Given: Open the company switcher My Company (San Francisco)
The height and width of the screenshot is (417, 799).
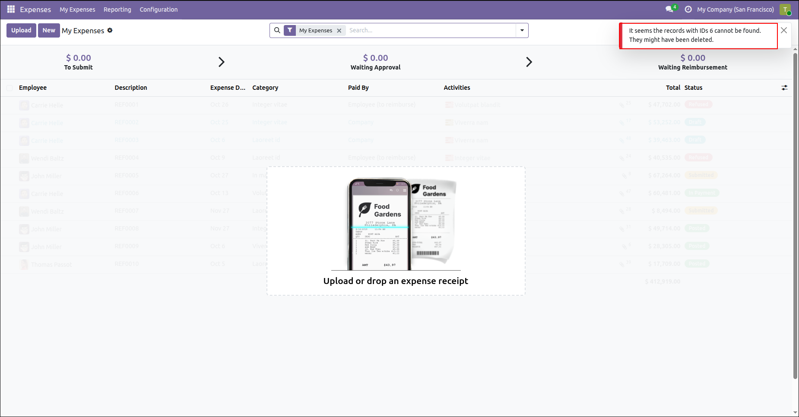Looking at the screenshot, I should (735, 9).
